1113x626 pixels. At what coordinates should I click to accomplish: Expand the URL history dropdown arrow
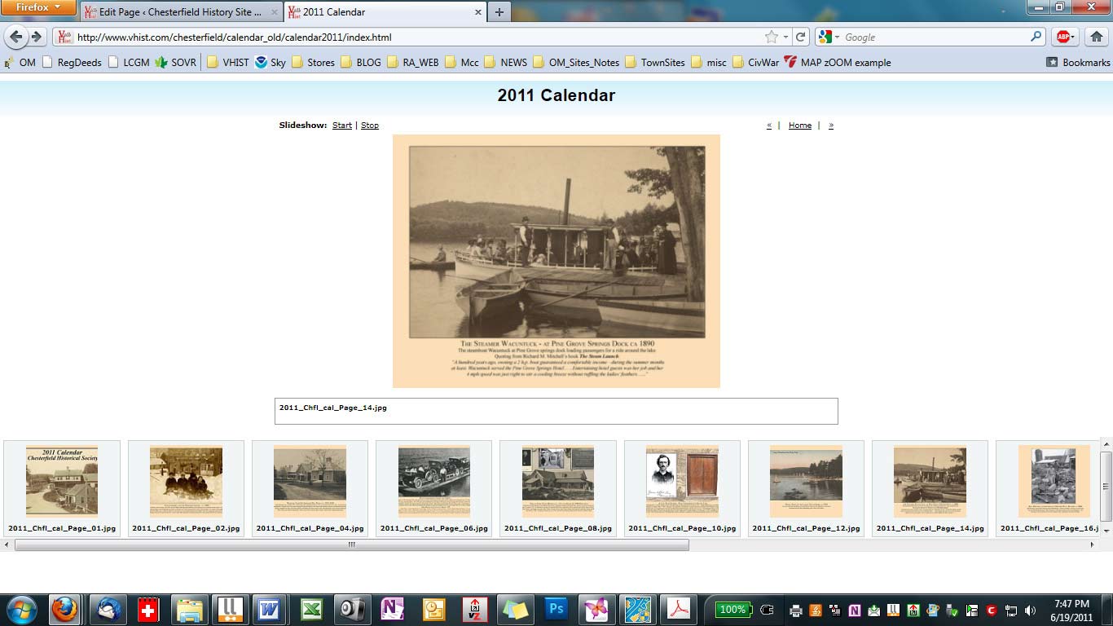[785, 37]
